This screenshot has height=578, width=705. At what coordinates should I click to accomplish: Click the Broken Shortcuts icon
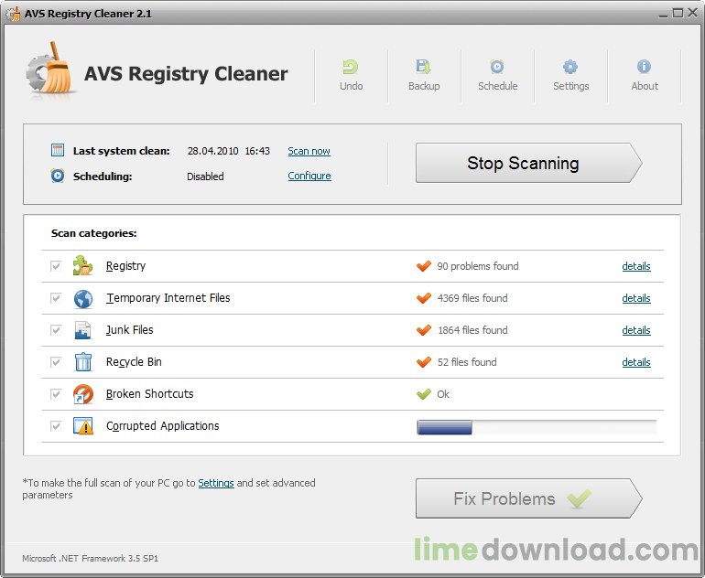[83, 394]
